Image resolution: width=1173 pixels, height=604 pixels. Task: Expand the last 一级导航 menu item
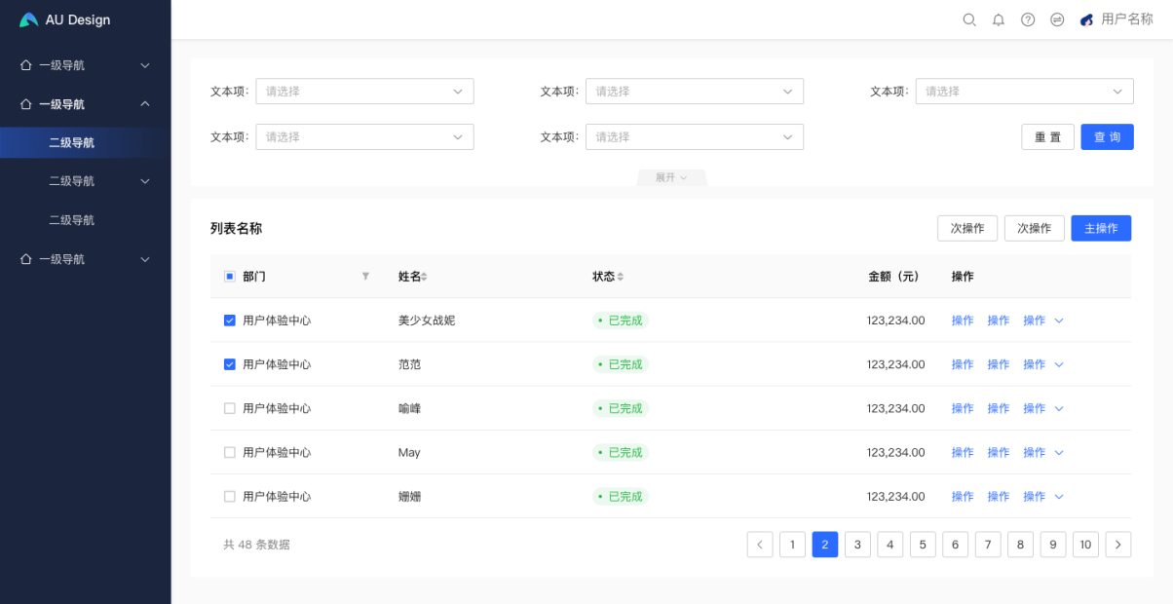pos(85,259)
